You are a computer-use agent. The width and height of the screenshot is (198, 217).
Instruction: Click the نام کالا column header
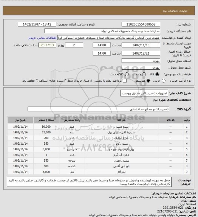[x=121, y=120]
